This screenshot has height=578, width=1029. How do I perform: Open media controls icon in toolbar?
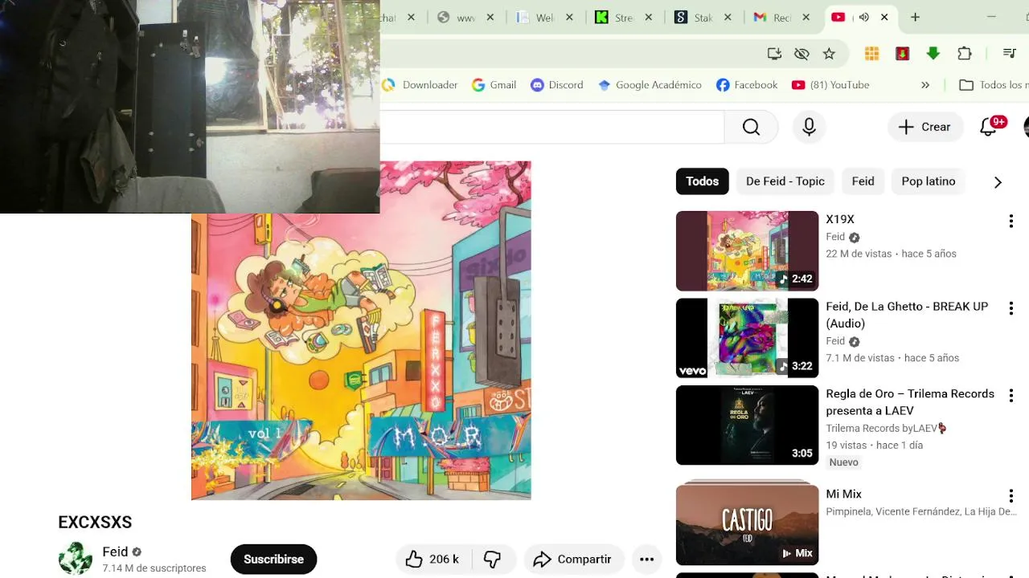point(1010,54)
